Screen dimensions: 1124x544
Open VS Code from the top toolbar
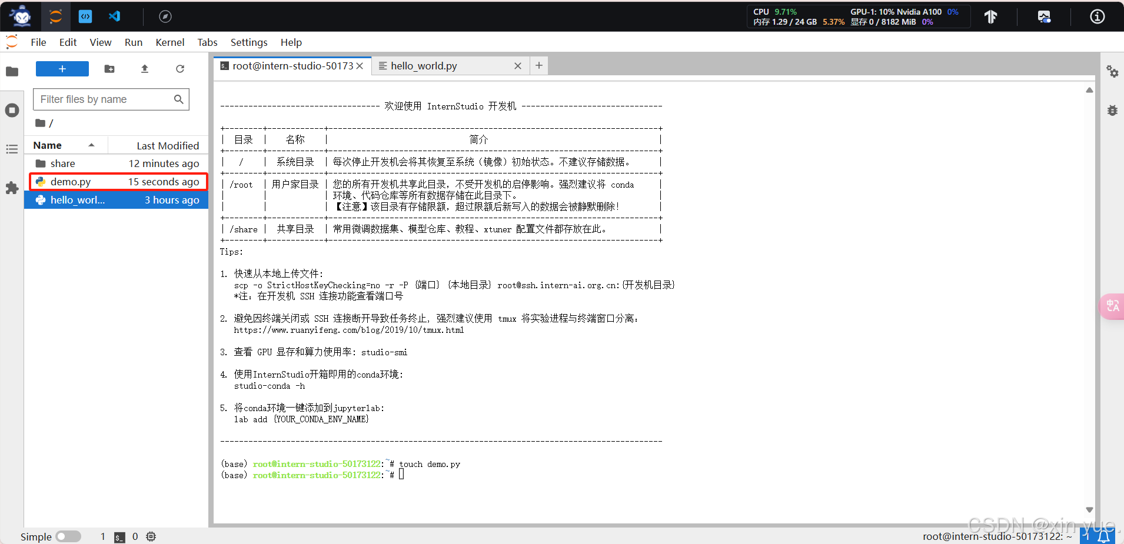pyautogui.click(x=115, y=16)
